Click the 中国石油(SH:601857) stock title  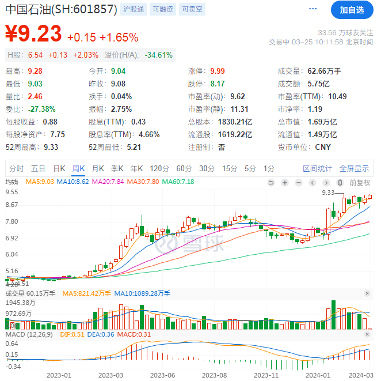[x=61, y=9]
